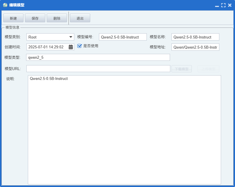
Task: Expand the 模型类别 Root dropdown
Action: (x=71, y=37)
